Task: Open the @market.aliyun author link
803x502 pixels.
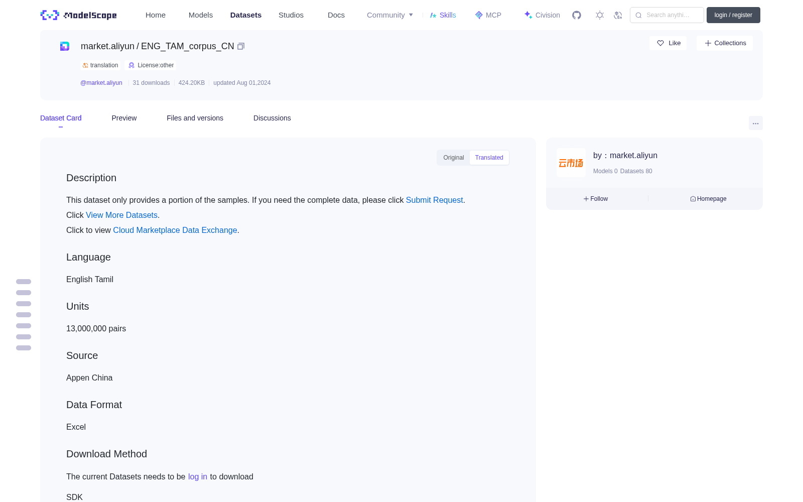Action: point(101,83)
